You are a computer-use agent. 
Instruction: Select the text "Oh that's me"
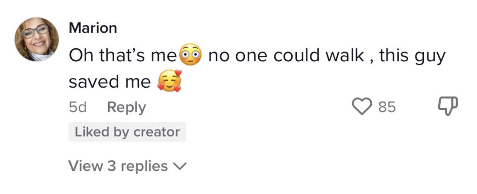[123, 56]
